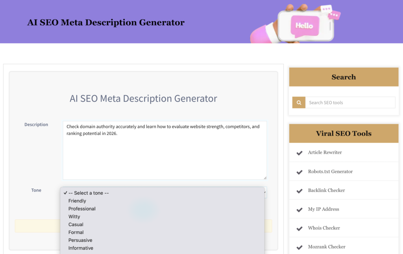Viewport: 403px width, 254px height.
Task: Select Friendly from the tone dropdown
Action: 77,201
